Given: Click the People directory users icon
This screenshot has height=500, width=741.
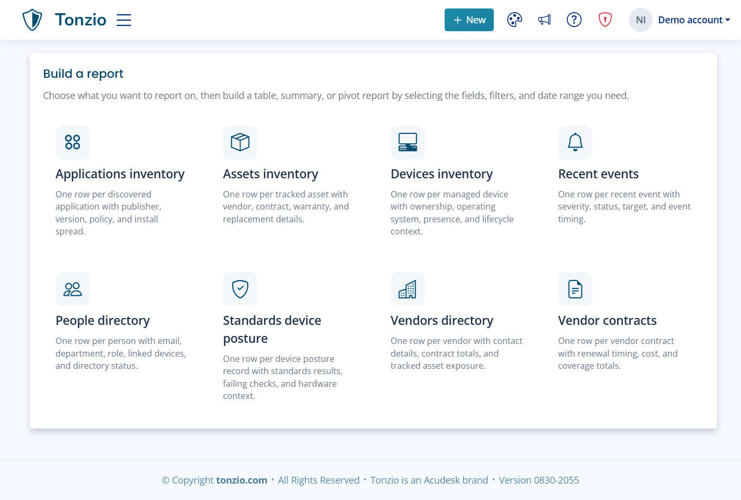Looking at the screenshot, I should (73, 289).
